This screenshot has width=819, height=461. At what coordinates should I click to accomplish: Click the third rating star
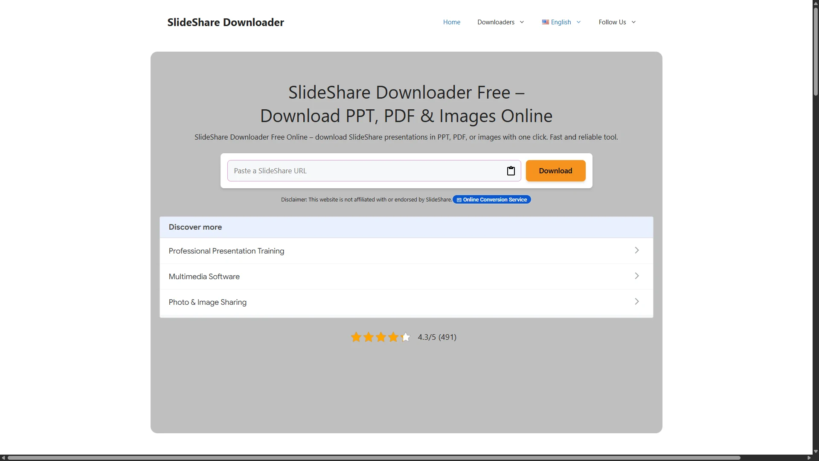point(381,337)
